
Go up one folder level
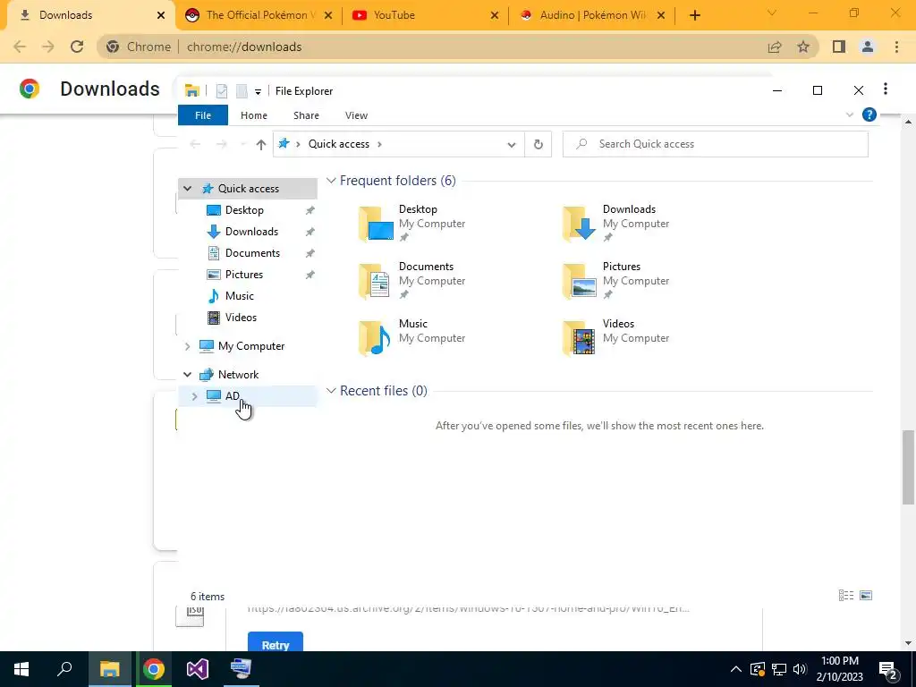[261, 144]
